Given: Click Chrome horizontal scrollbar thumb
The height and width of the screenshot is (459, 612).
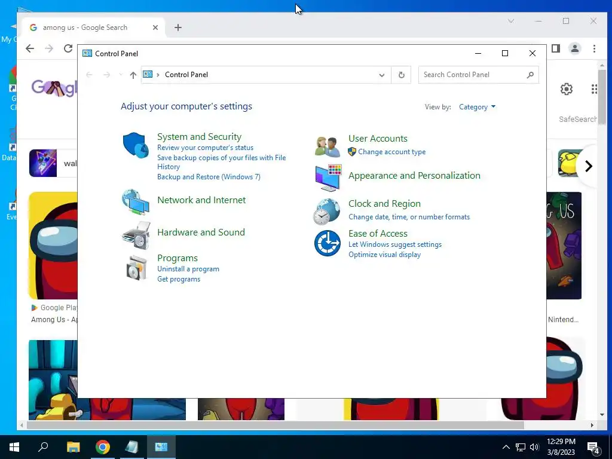Looking at the screenshot, I should click(x=275, y=425).
